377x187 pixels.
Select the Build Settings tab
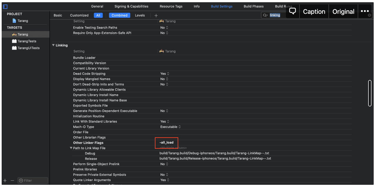pos(222,6)
